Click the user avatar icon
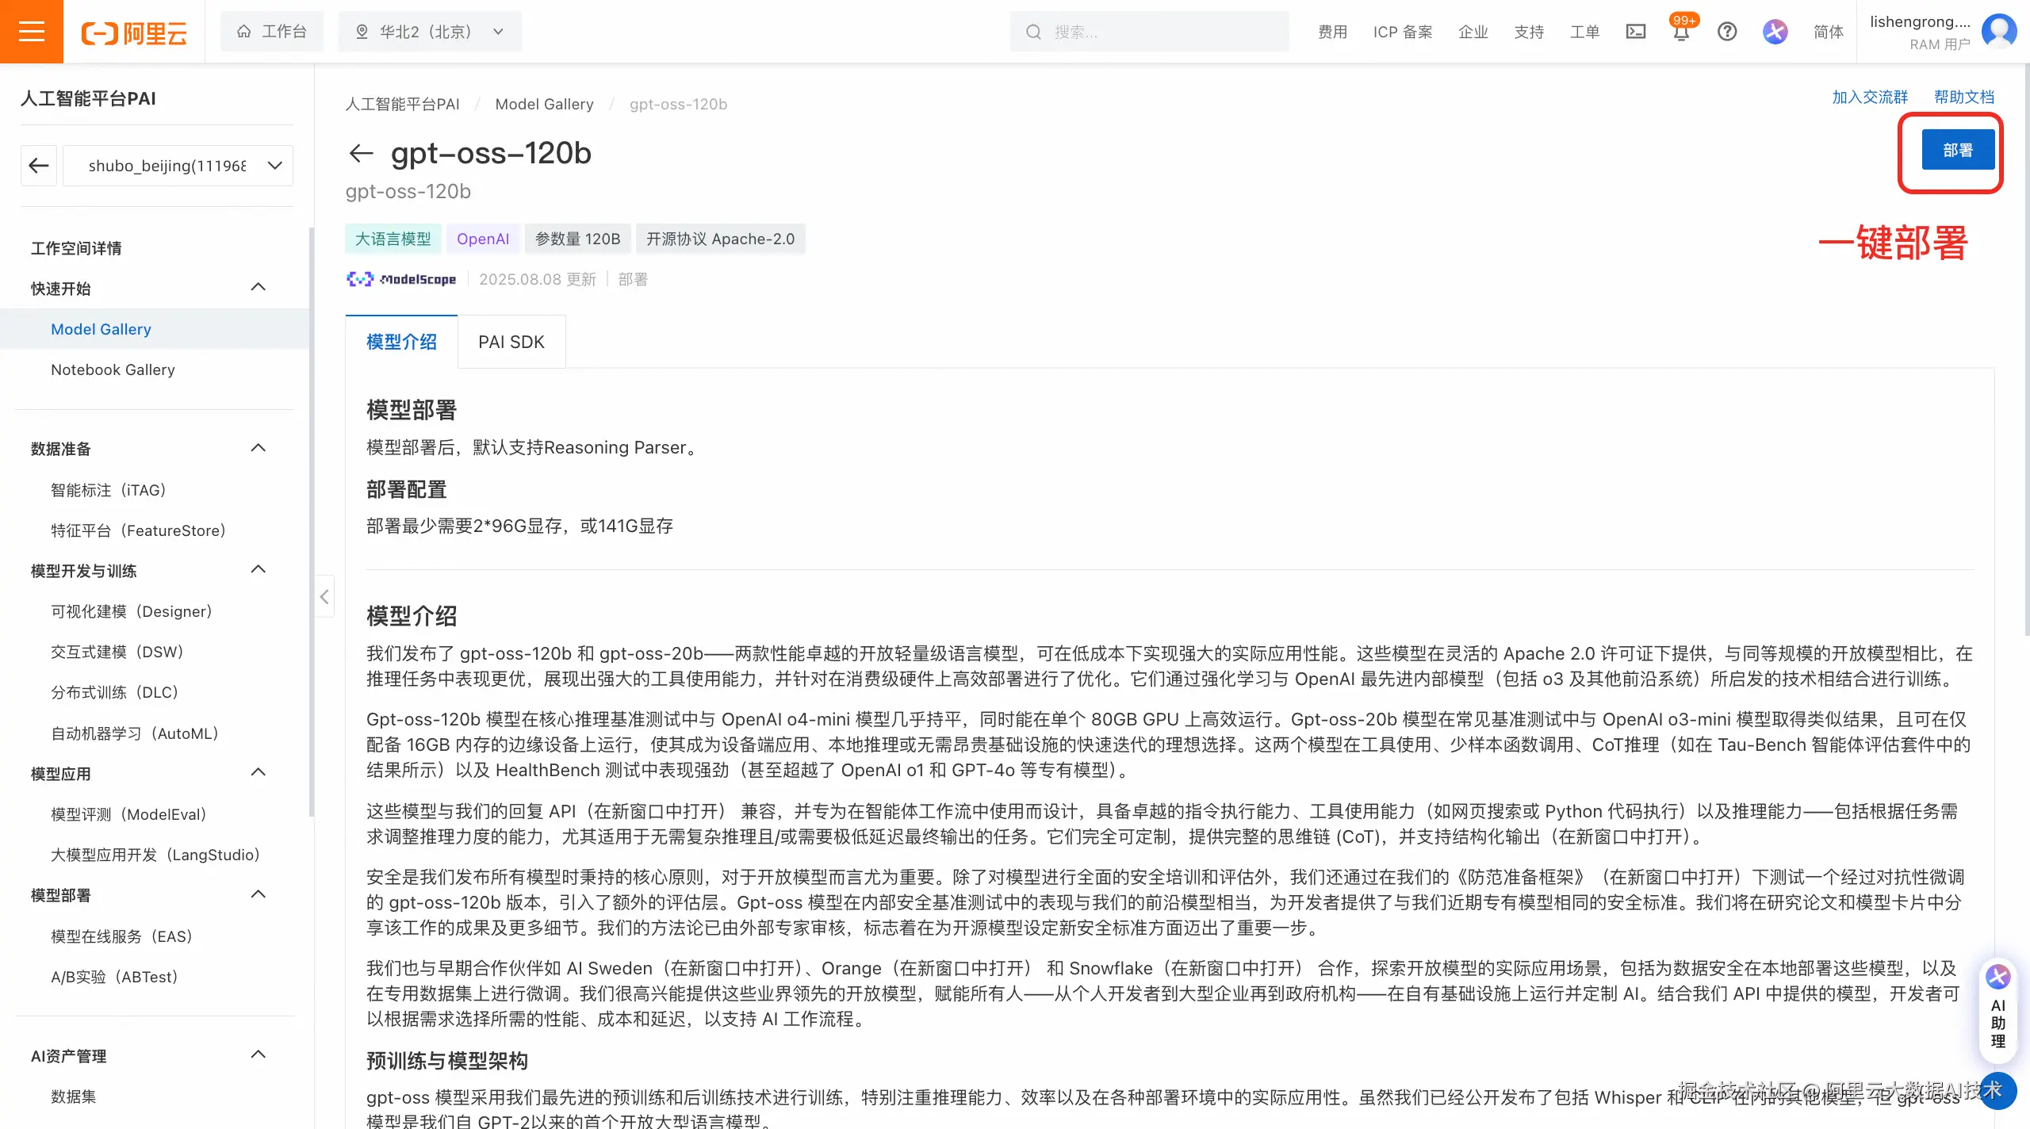 (1998, 32)
